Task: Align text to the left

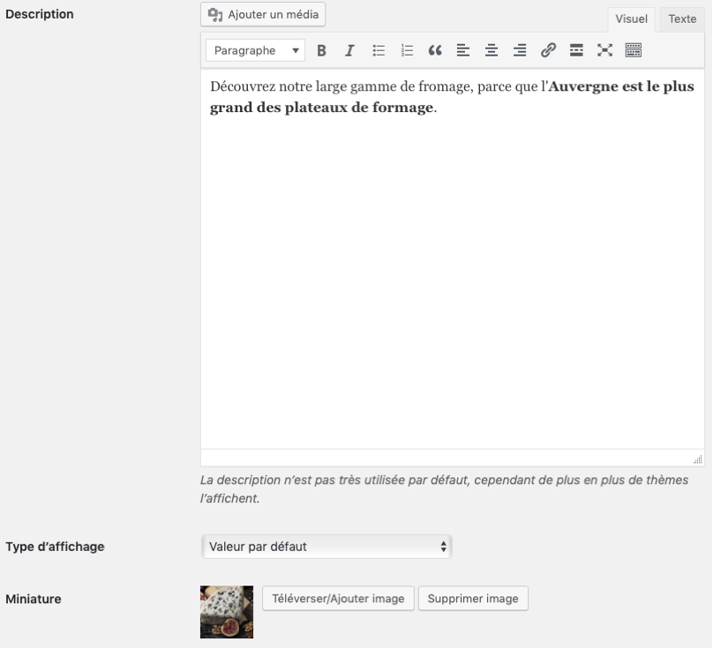Action: pos(462,51)
